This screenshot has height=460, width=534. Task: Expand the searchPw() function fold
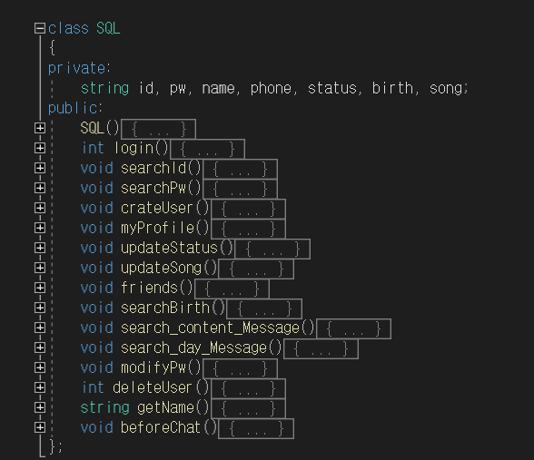(x=40, y=188)
